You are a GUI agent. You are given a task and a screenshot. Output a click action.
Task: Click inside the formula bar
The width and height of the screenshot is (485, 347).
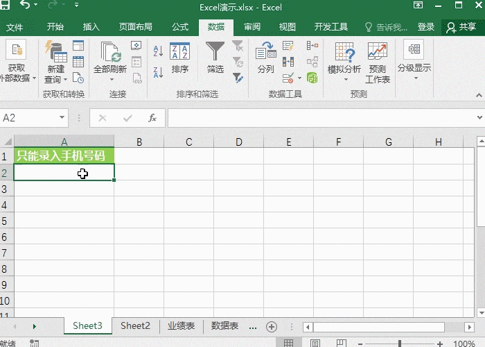321,118
